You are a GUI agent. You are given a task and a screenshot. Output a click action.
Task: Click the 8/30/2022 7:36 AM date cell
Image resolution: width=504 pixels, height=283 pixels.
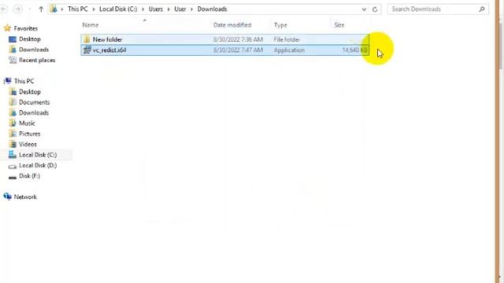(x=238, y=39)
